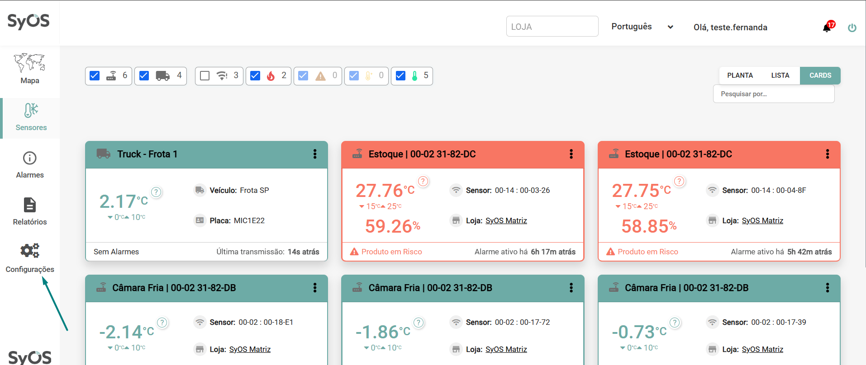Image resolution: width=866 pixels, height=365 pixels.
Task: Click the Pesquisar por... search field
Action: pos(774,94)
